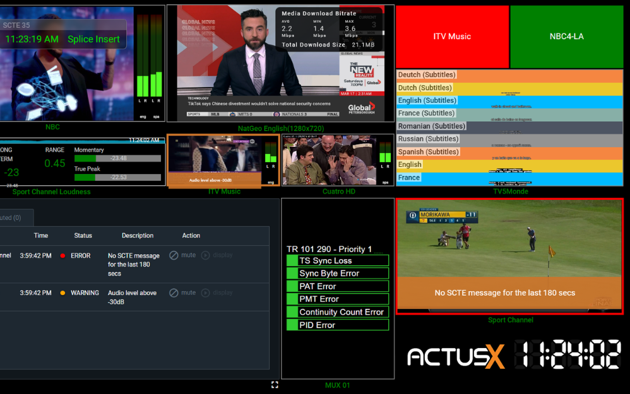Click the Sport Channel Loudness label
The width and height of the screenshot is (630, 394).
[51, 192]
